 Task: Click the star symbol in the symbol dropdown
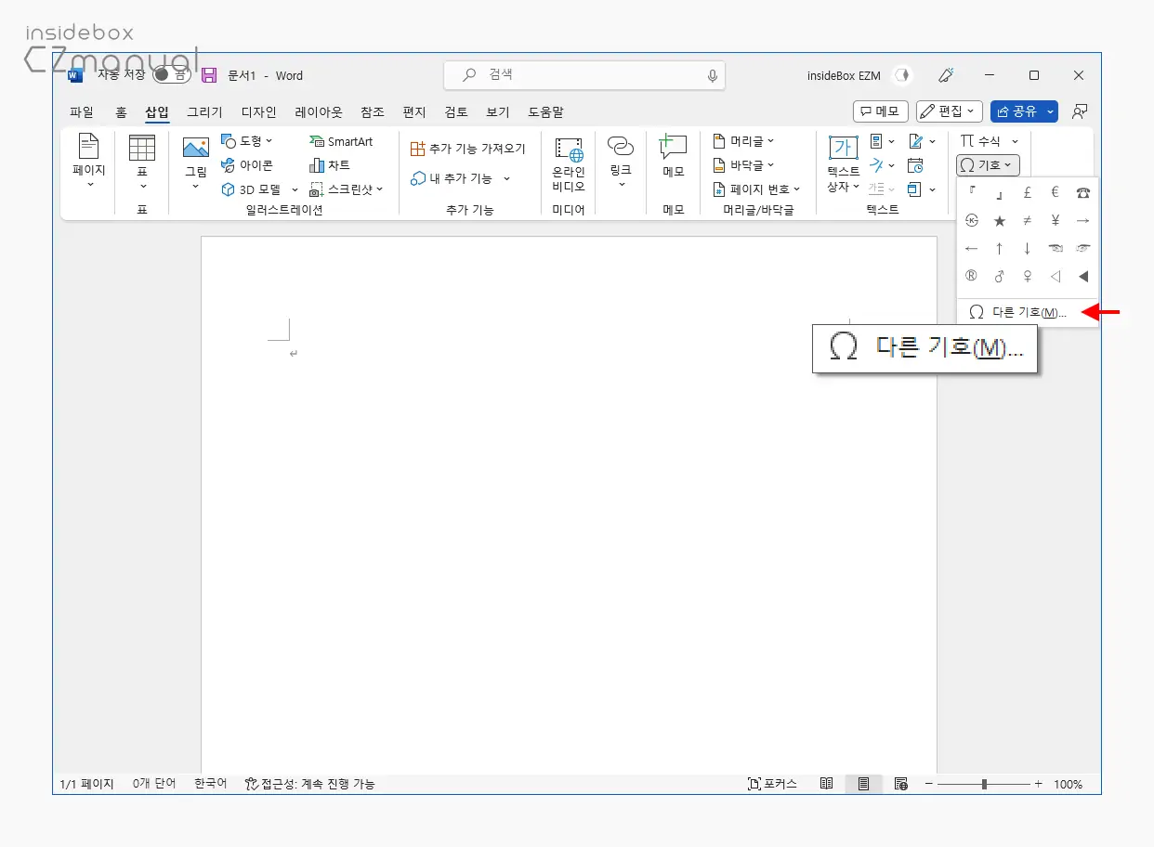pyautogui.click(x=999, y=220)
